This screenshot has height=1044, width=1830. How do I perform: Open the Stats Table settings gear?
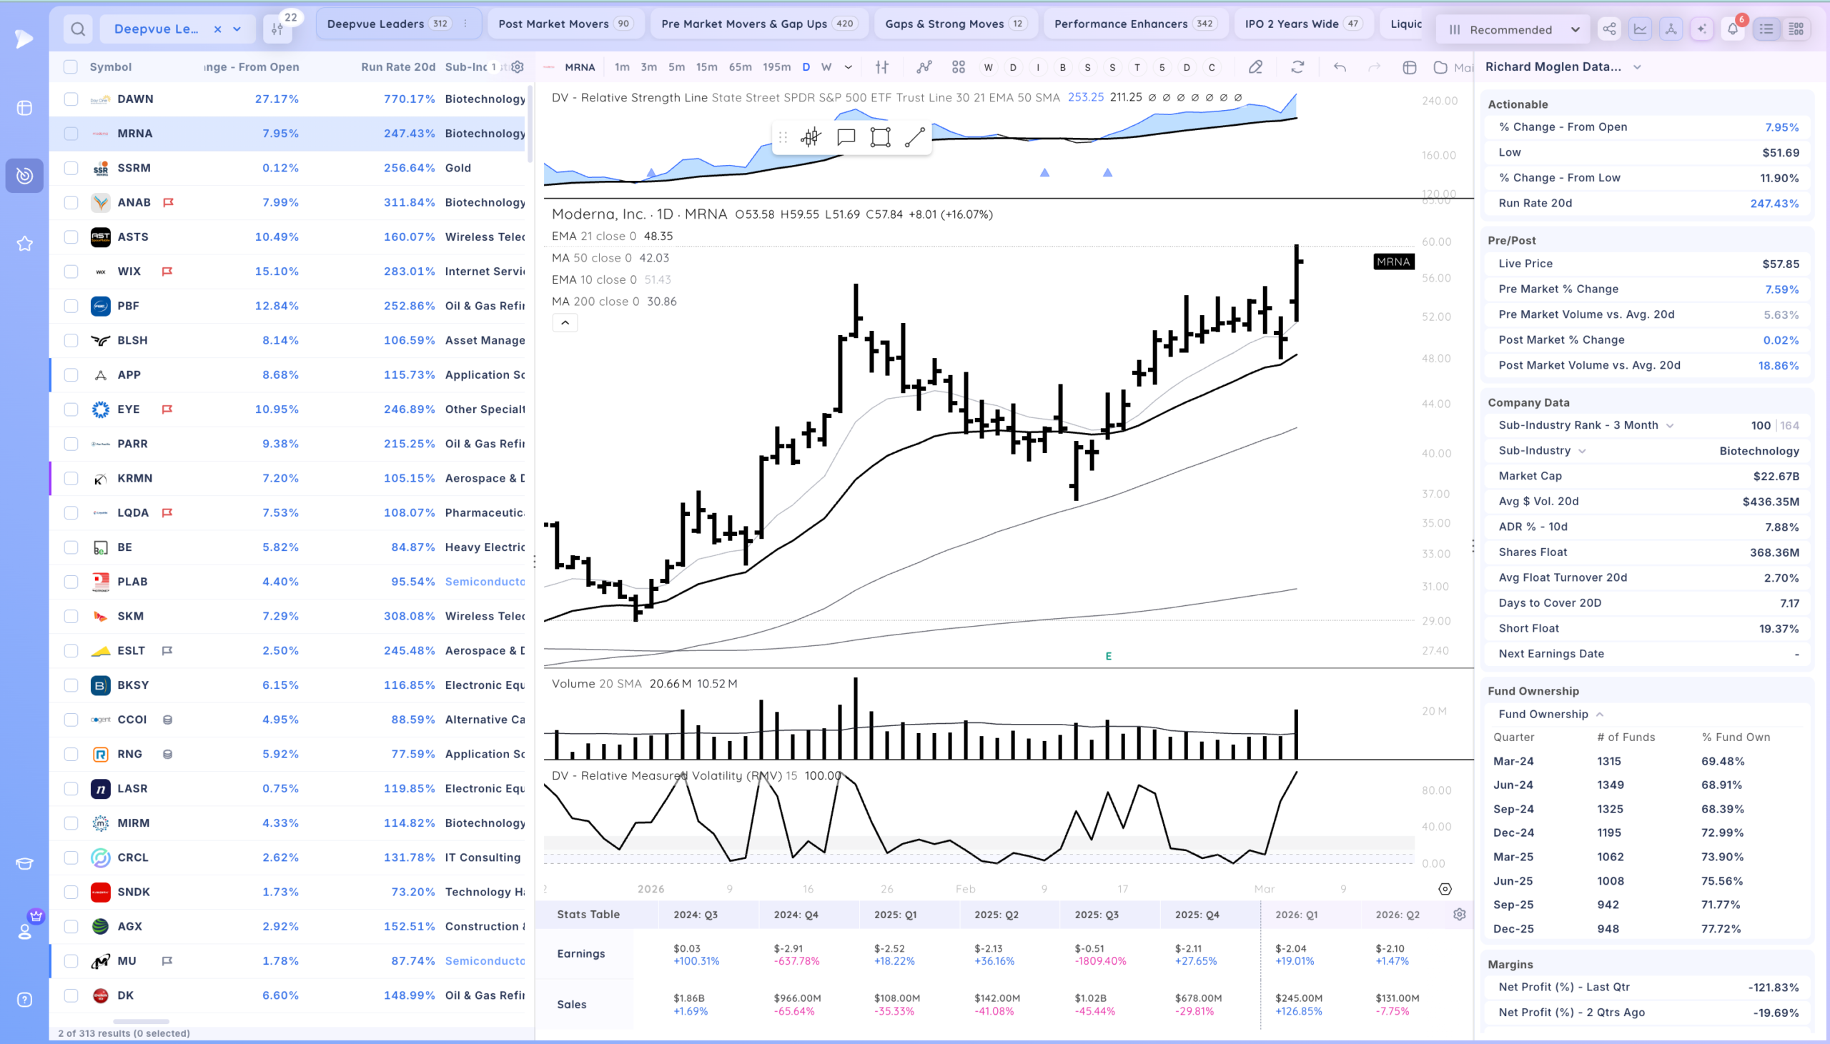pos(1459,914)
